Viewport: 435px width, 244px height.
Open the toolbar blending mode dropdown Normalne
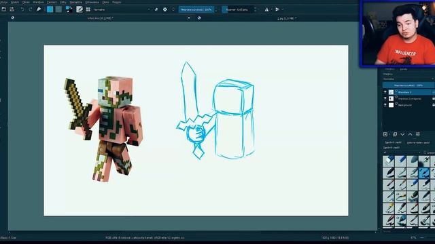tap(122, 9)
